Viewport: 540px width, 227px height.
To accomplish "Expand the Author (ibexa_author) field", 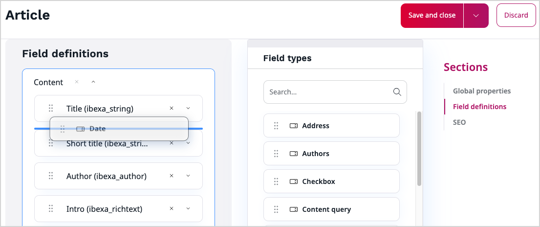I will pos(188,176).
